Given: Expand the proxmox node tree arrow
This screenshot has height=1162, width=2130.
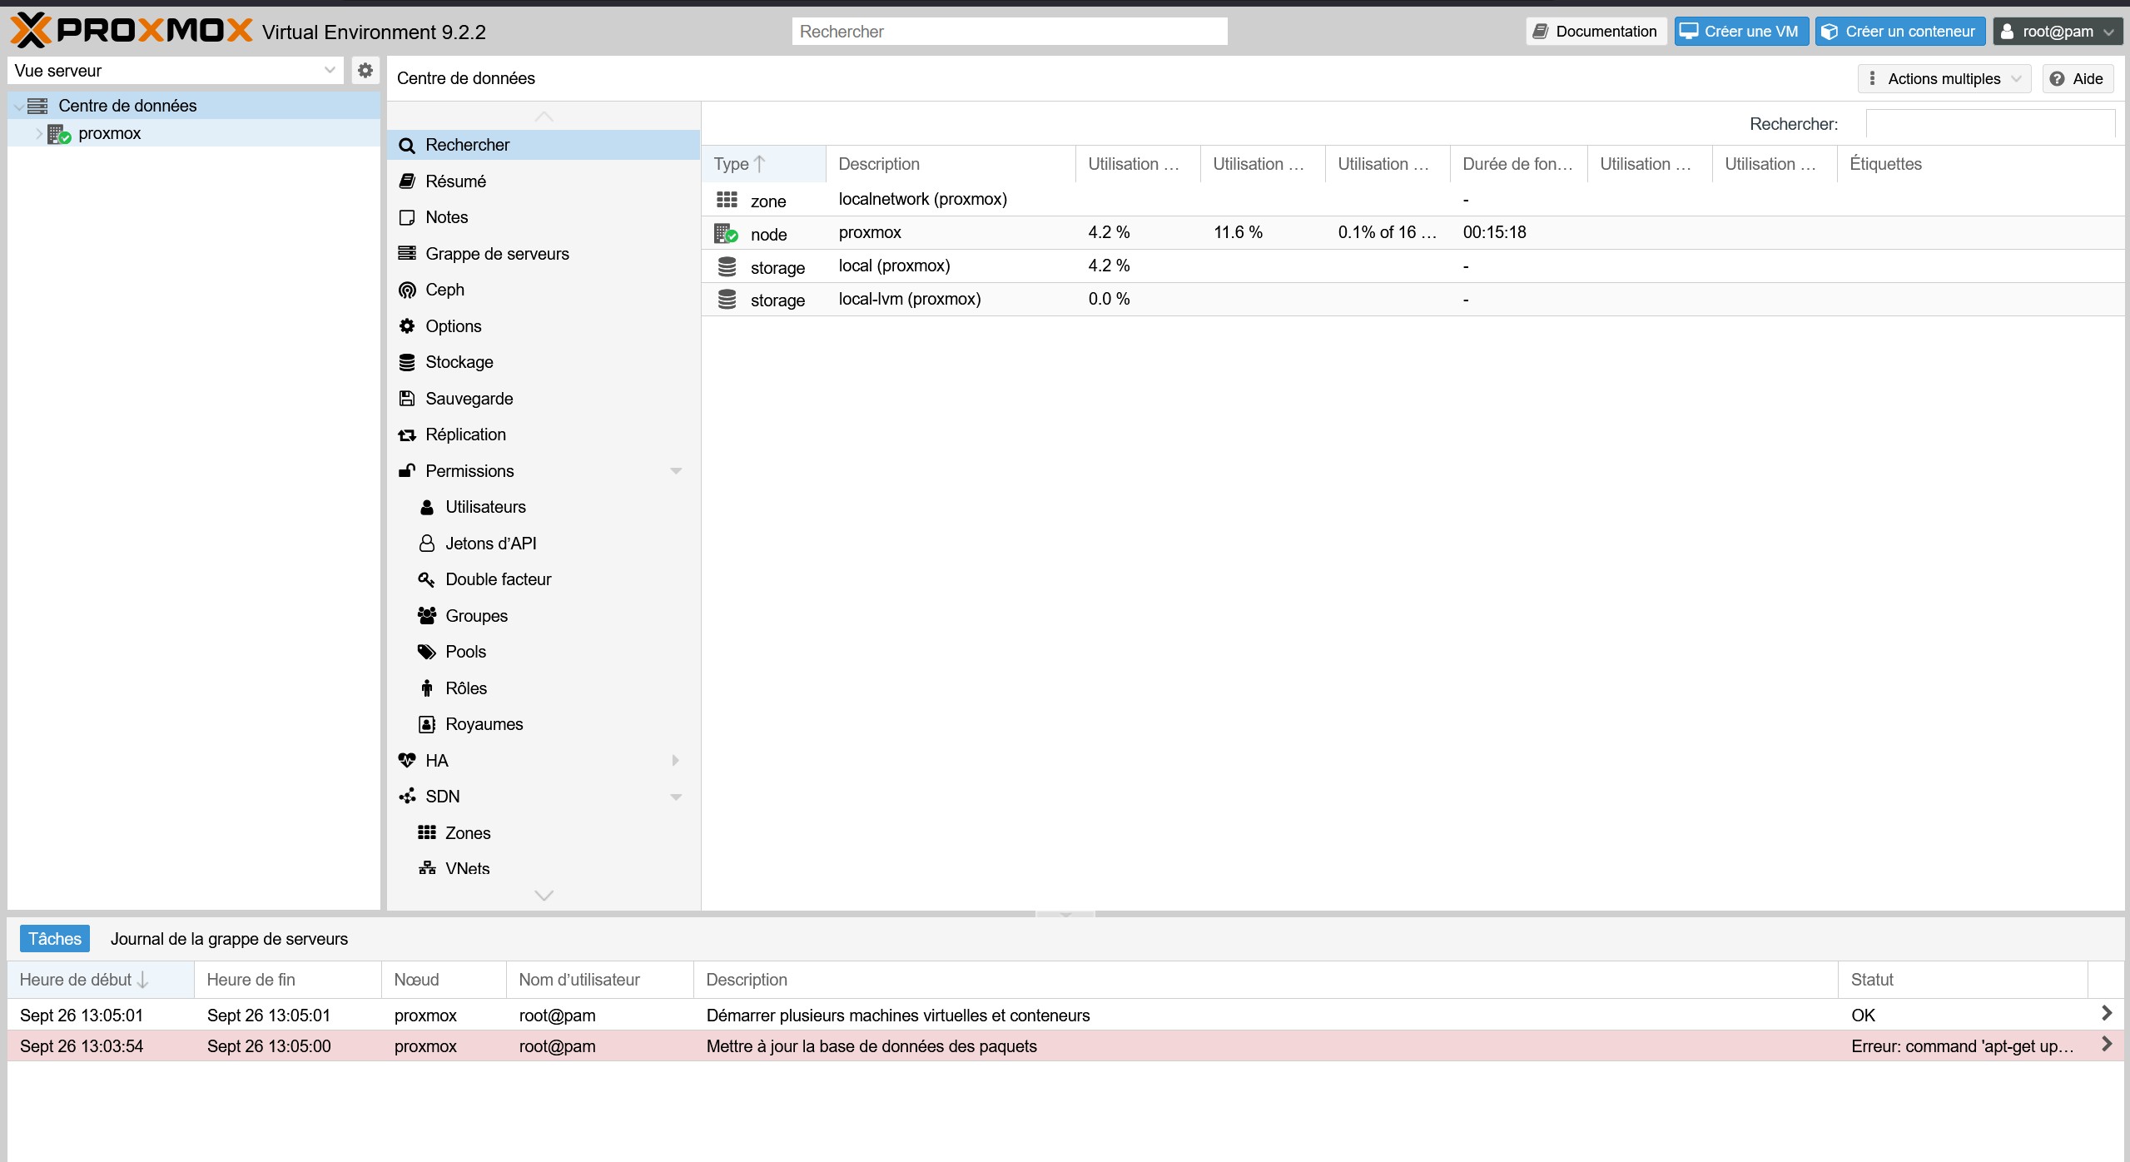Looking at the screenshot, I should tap(38, 133).
